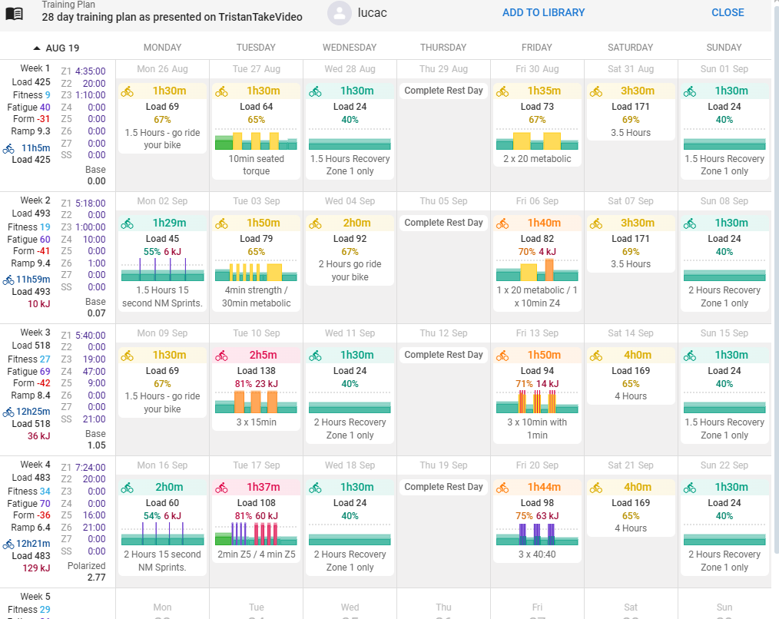Open the 3 x 15min workout chart

tap(256, 402)
